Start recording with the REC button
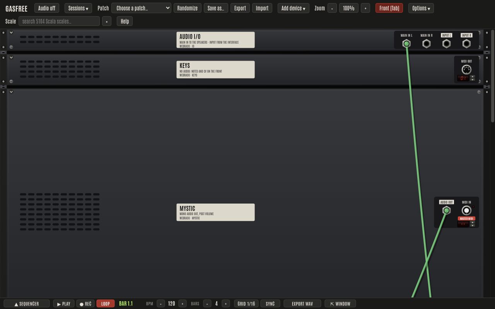The image size is (495, 309). click(85, 304)
